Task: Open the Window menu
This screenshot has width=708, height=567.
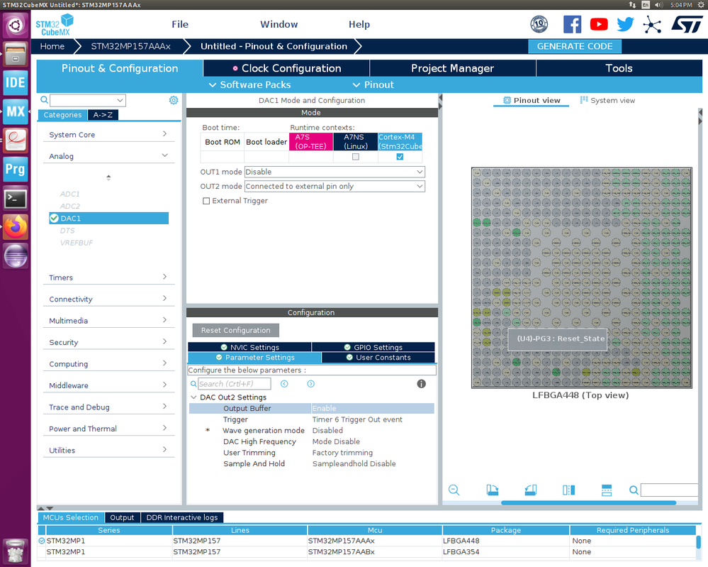Action: (x=279, y=24)
